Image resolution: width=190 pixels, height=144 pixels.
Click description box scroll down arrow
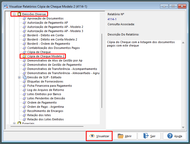183,127
